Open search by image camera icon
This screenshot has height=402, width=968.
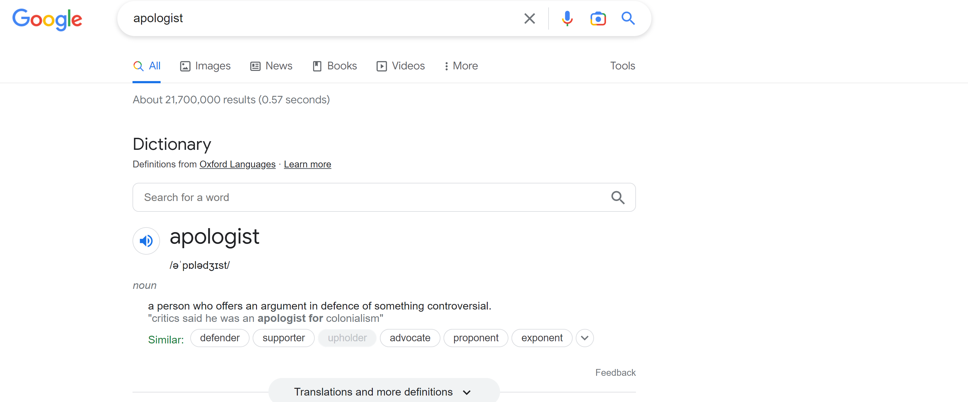597,18
